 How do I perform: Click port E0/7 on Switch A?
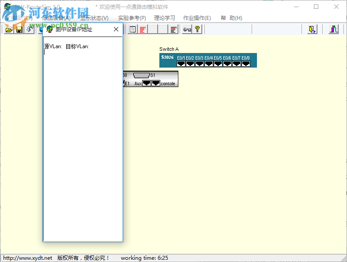(x=237, y=64)
